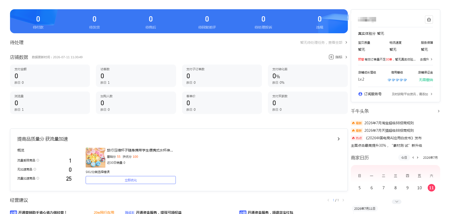450x214 pixels.
Task: Go to next month in 商家日历
Action: point(417,157)
